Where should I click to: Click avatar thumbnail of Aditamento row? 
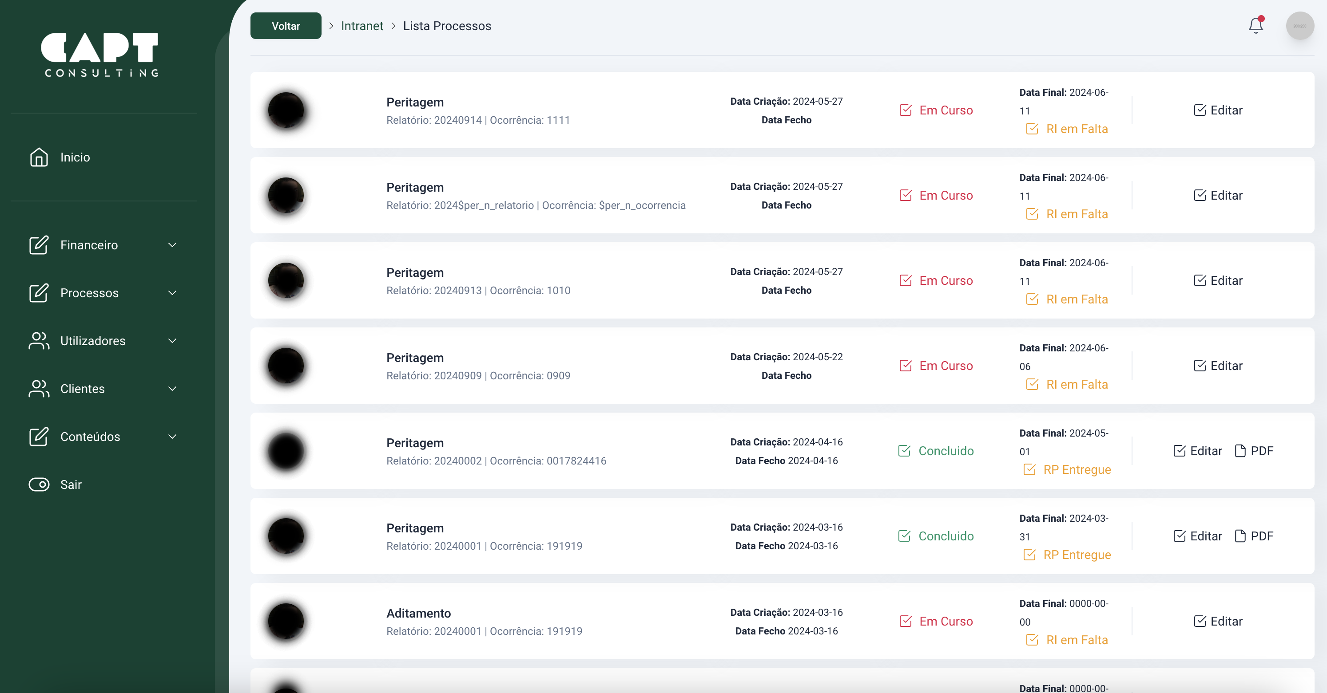point(286,622)
